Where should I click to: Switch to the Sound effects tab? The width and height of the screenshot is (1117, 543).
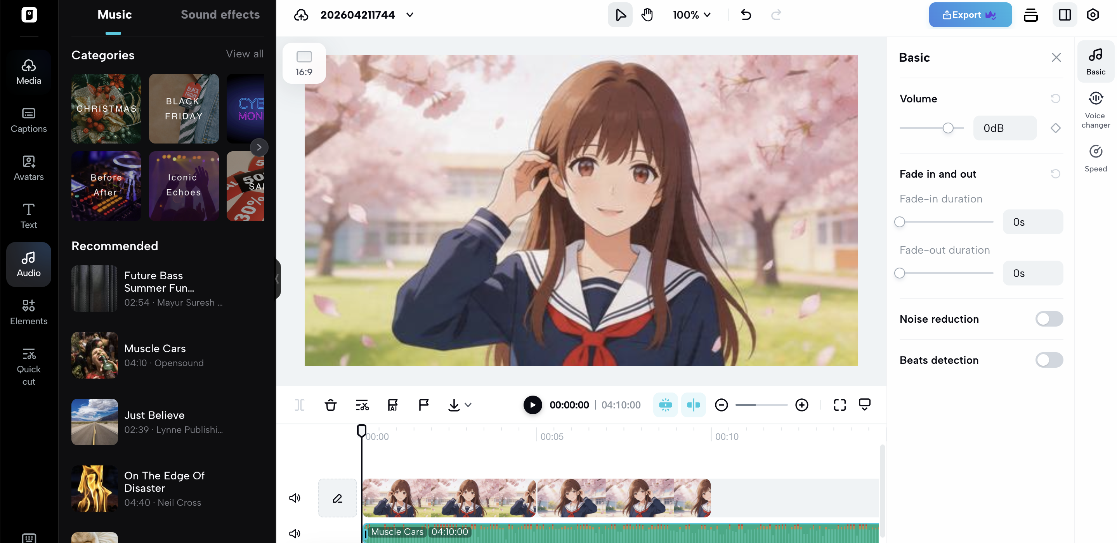(x=220, y=14)
